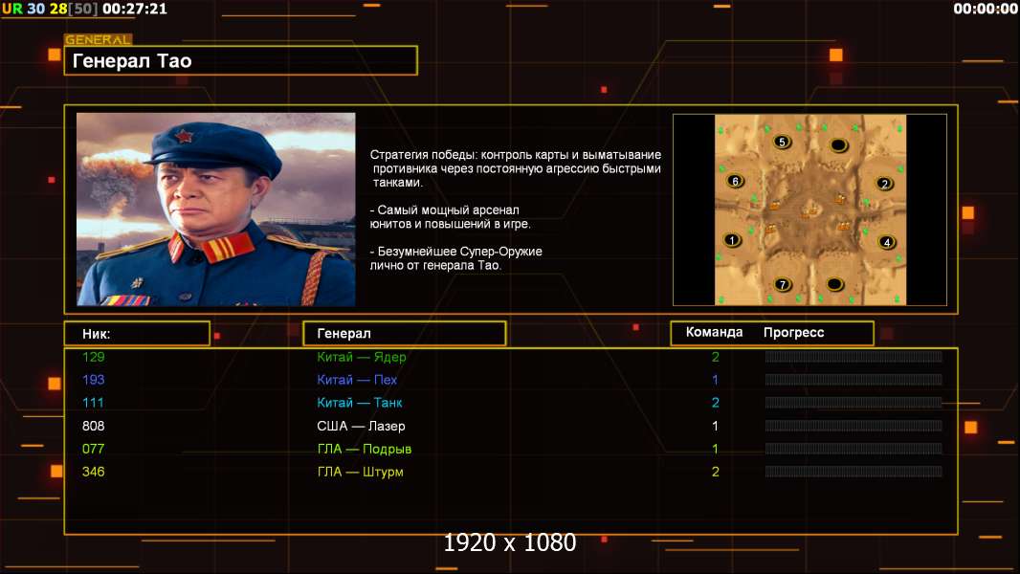The width and height of the screenshot is (1020, 574).
Task: Click the 'Стратегия победы' strategy description text
Action: (515, 168)
